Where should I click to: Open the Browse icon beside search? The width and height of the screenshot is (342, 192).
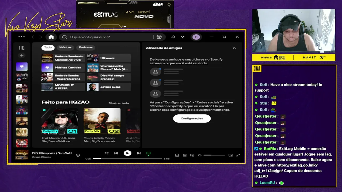[159, 37]
